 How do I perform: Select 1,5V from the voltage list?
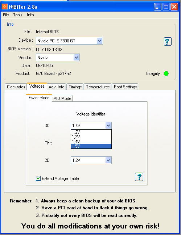pos(91,146)
